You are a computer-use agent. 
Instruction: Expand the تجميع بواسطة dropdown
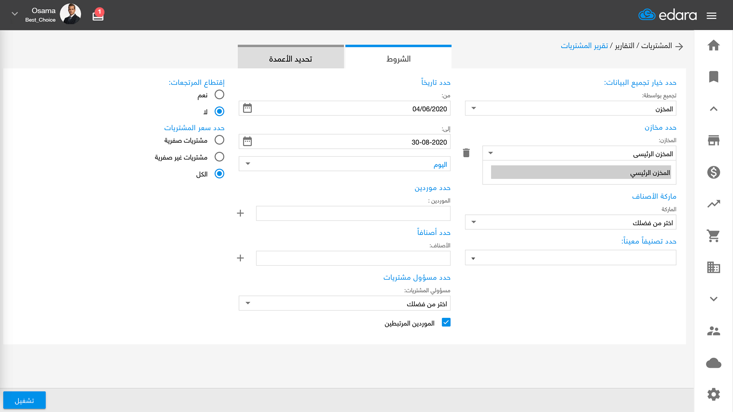570,108
